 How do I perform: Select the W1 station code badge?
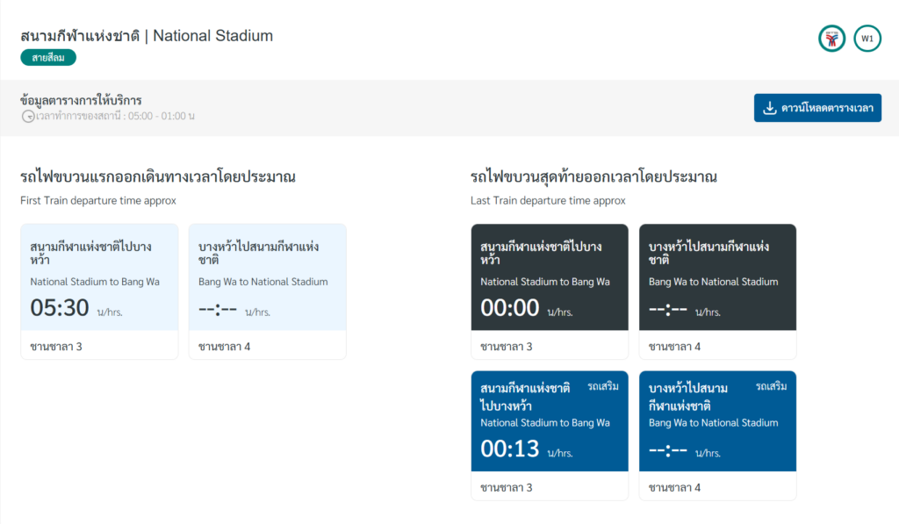coord(867,39)
